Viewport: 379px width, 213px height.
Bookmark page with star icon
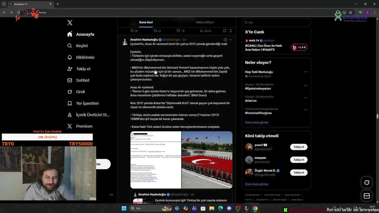point(351,12)
